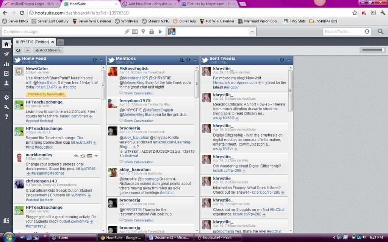Open the Chrome wrench menu

[x=383, y=13]
